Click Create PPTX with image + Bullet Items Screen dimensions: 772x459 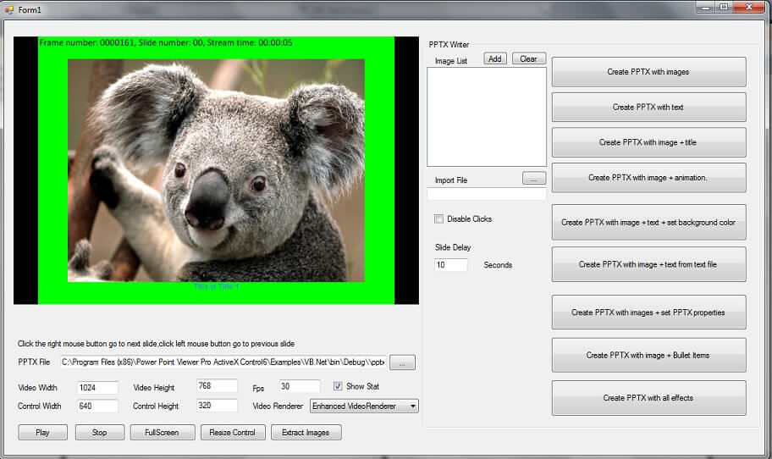pos(648,355)
